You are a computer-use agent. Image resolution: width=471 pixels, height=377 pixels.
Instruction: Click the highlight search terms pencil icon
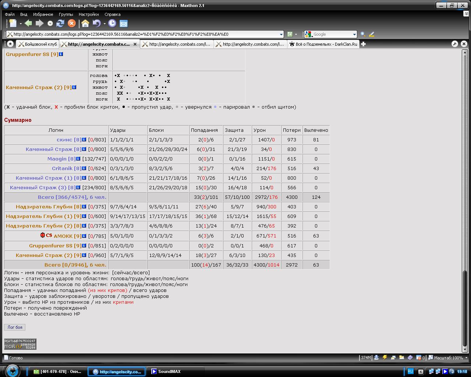(x=372, y=34)
